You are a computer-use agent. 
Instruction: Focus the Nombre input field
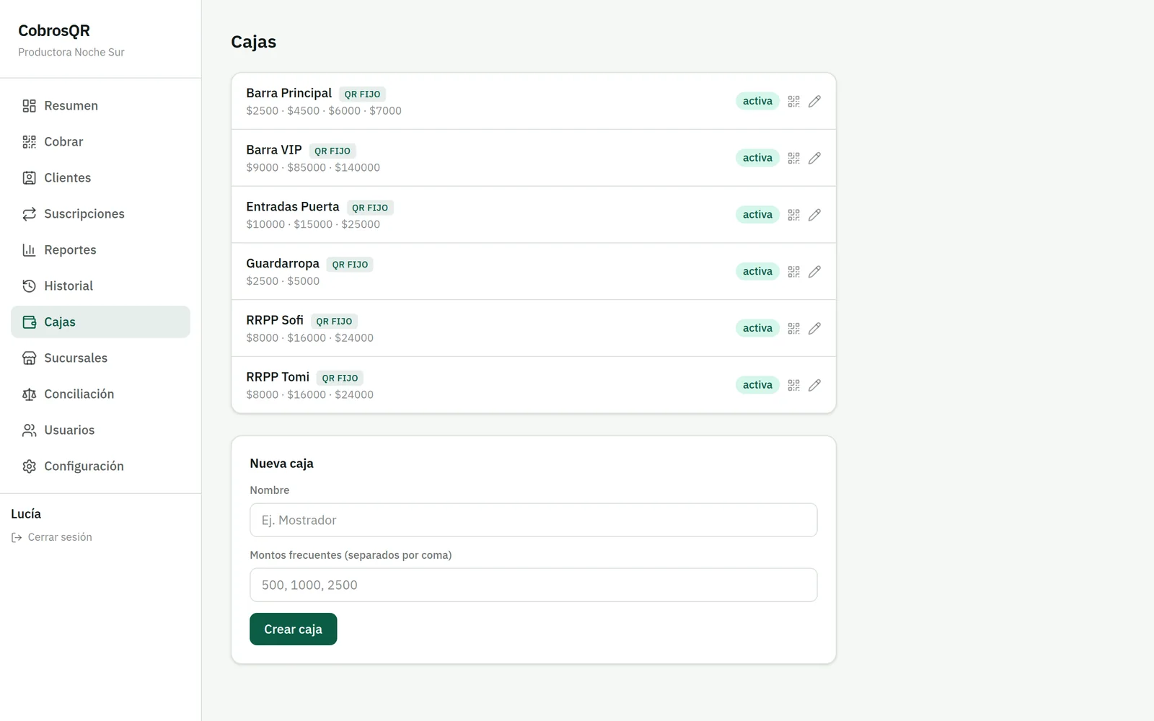pyautogui.click(x=533, y=521)
